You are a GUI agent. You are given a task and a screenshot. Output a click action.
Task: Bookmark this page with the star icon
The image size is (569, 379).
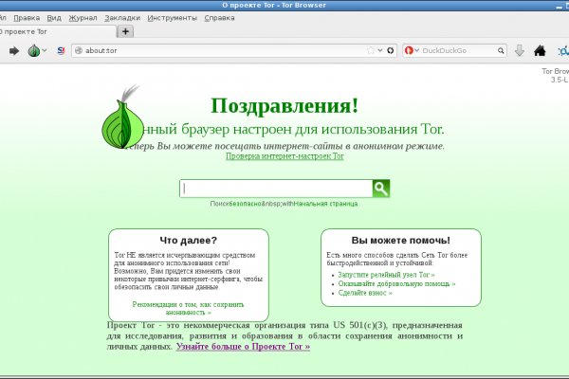point(371,50)
